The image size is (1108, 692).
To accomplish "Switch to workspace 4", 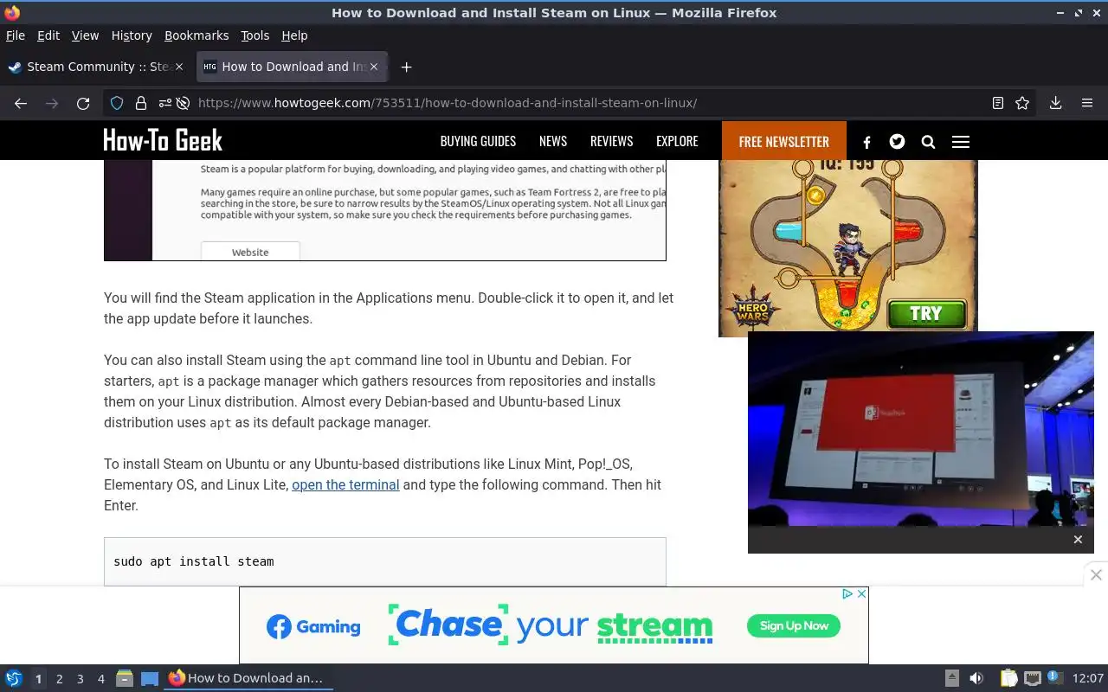I will [x=101, y=679].
